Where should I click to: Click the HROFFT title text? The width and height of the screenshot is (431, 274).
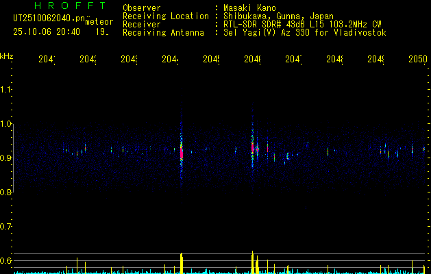click(70, 5)
